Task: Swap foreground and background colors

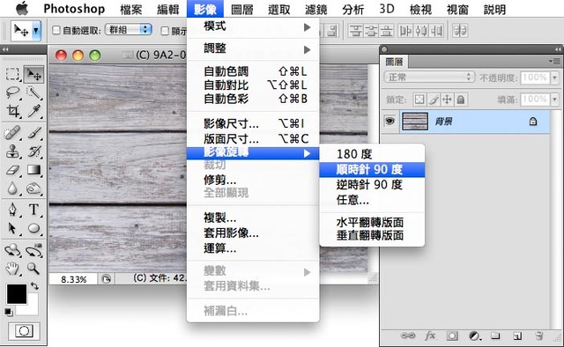Action: [x=34, y=286]
